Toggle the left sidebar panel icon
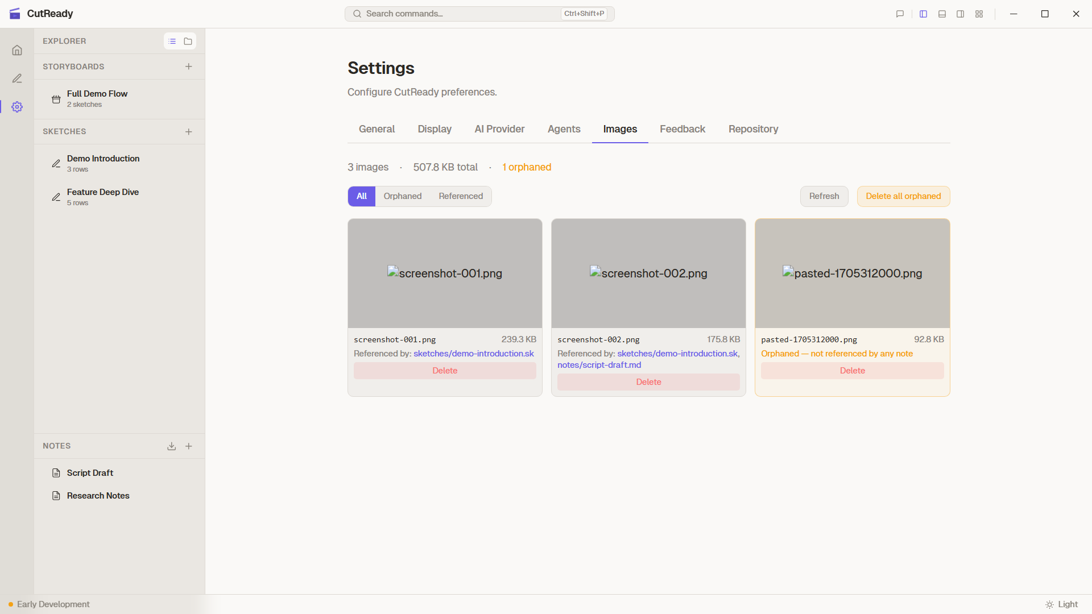The image size is (1092, 614). click(x=923, y=14)
